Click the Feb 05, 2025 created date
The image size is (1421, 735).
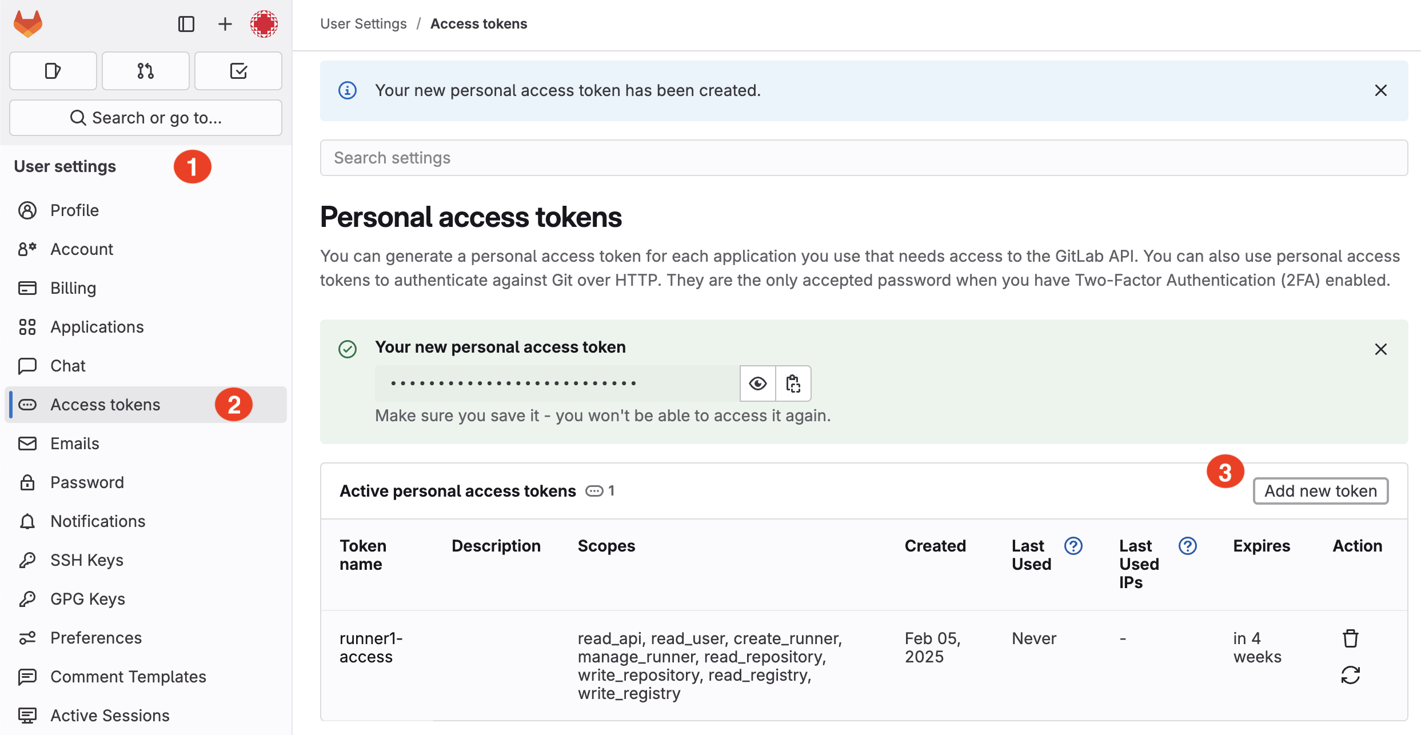(x=933, y=648)
